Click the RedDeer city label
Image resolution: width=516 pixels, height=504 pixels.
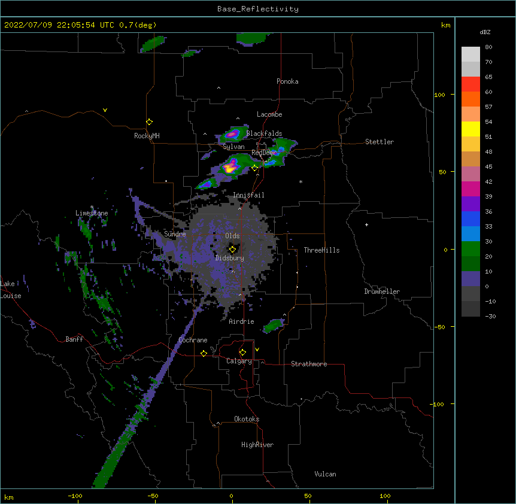click(x=264, y=153)
